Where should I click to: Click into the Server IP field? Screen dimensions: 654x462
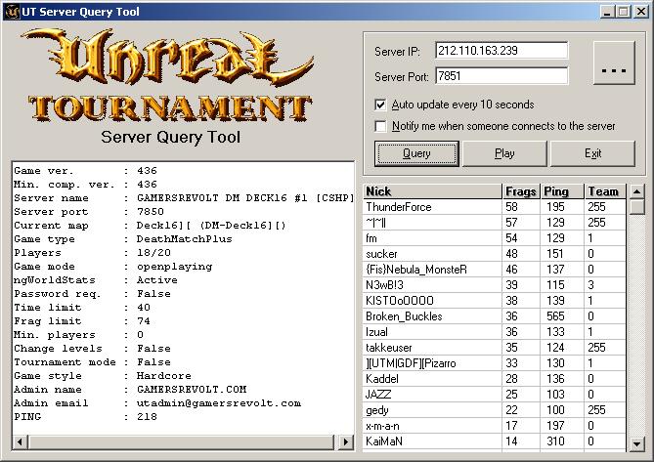tap(501, 51)
